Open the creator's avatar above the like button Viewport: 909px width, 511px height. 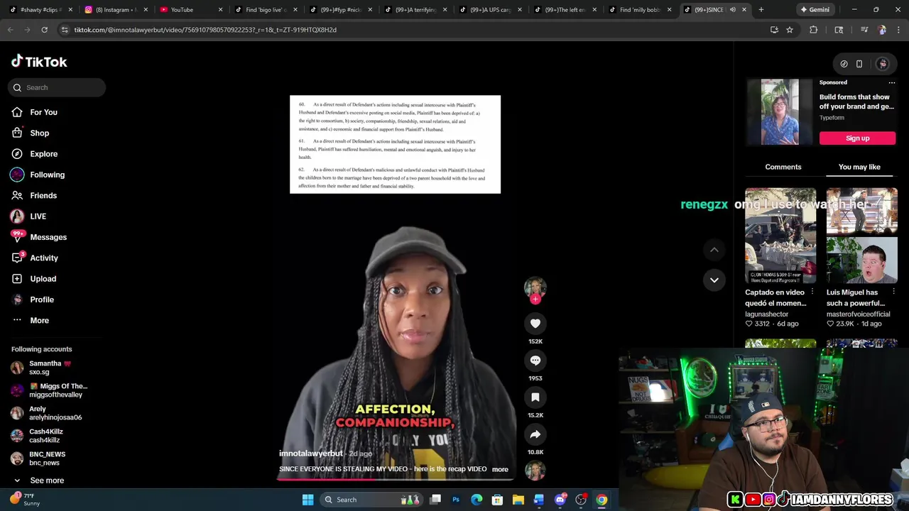[x=535, y=287]
